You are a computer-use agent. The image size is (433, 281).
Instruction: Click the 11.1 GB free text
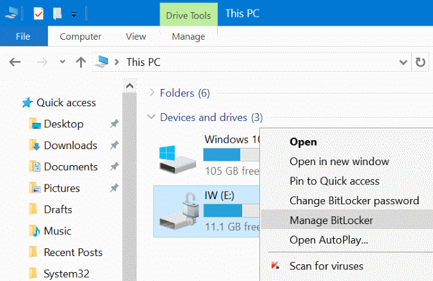[232, 227]
